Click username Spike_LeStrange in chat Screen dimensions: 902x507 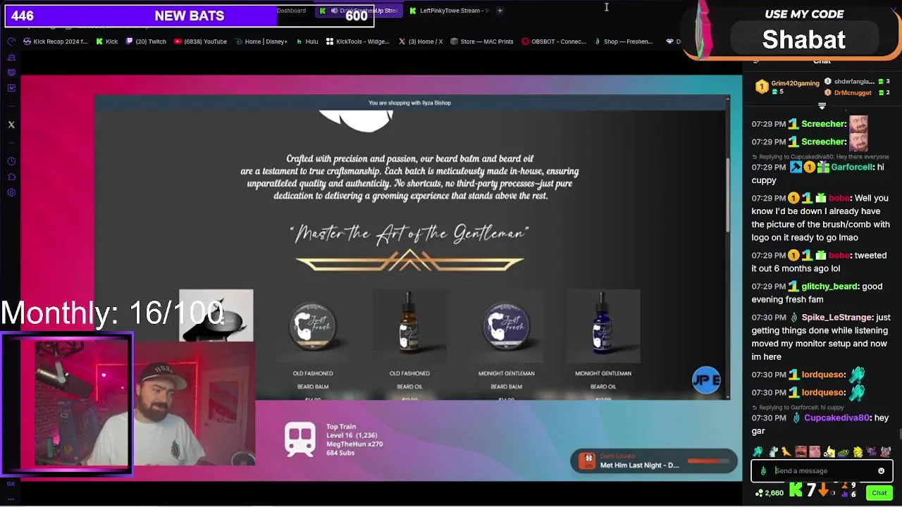coord(838,318)
